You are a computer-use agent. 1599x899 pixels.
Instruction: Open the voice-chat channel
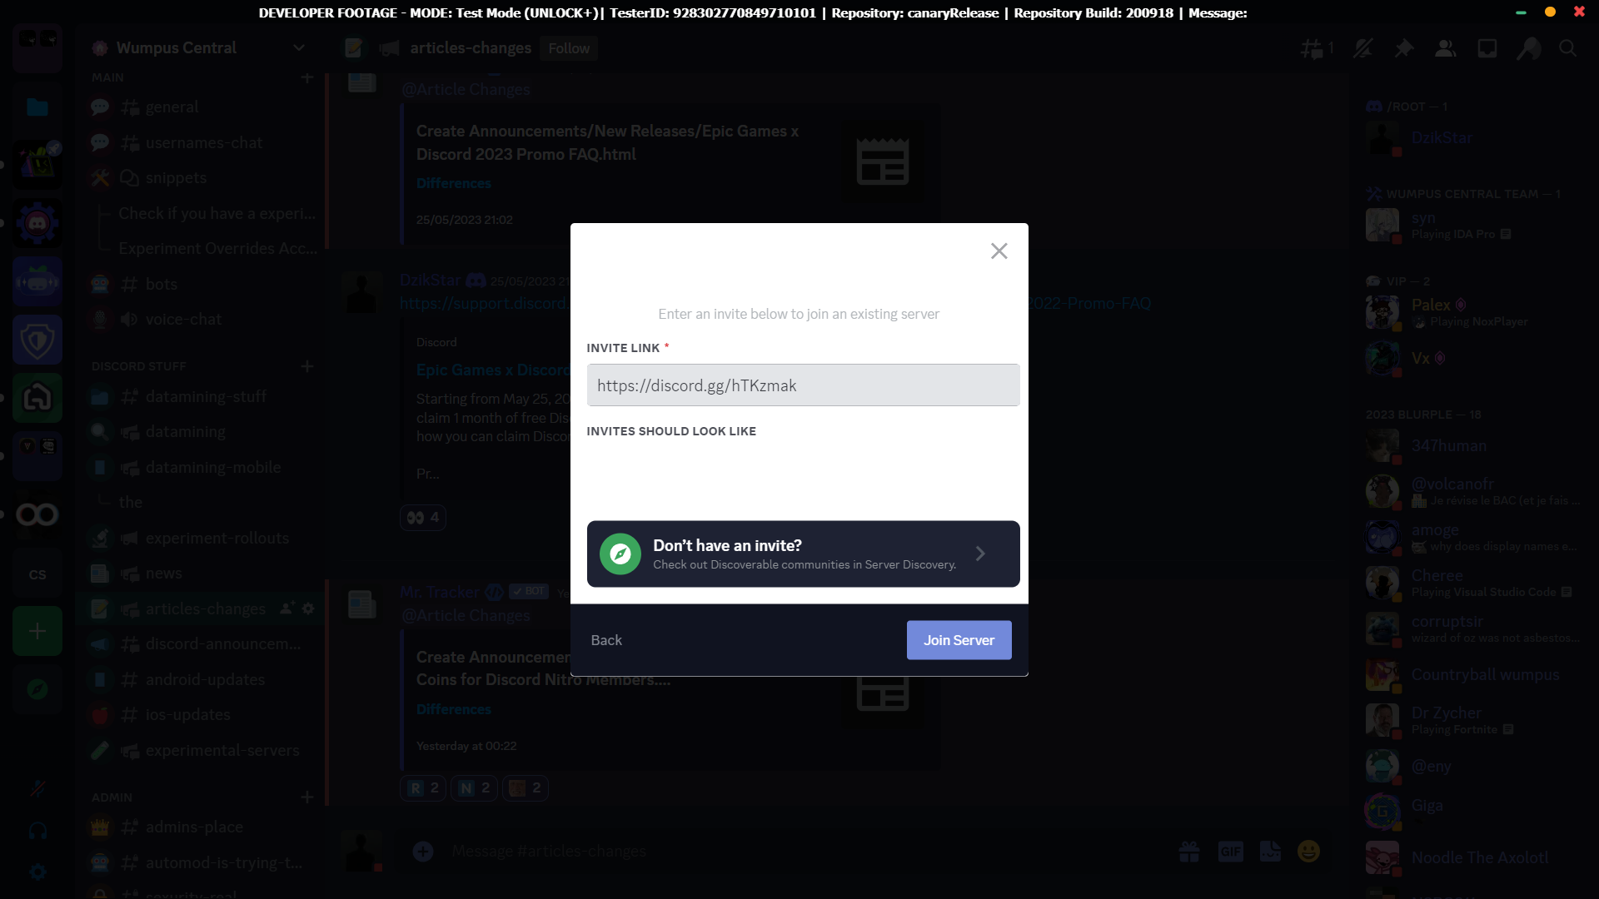tap(182, 319)
